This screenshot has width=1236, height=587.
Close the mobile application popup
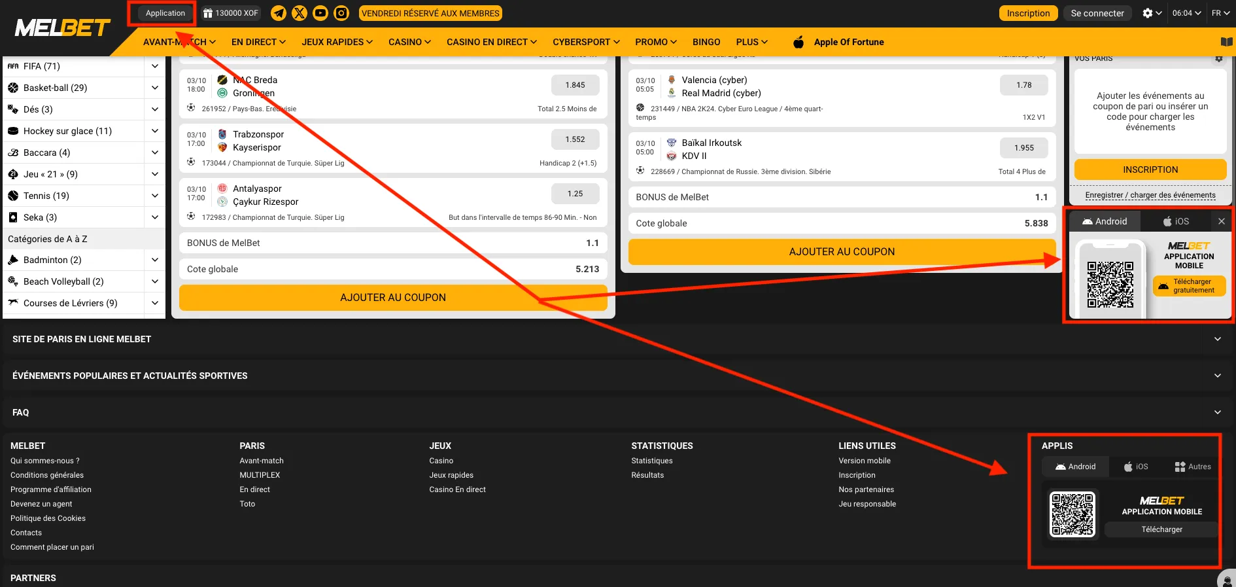click(1221, 221)
